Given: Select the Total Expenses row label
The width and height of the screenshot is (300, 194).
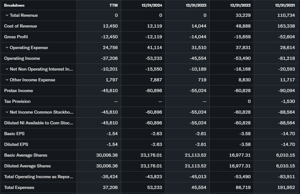Looking at the screenshot, I should pyautogui.click(x=19, y=188).
